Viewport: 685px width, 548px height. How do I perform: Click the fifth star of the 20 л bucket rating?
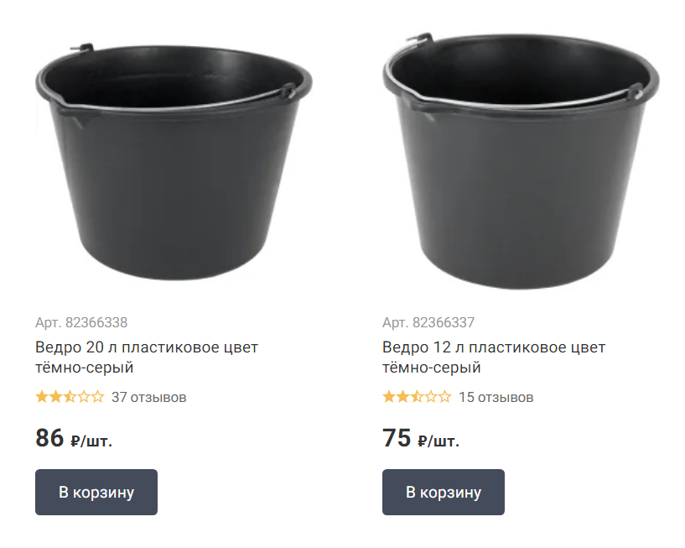coord(97,397)
